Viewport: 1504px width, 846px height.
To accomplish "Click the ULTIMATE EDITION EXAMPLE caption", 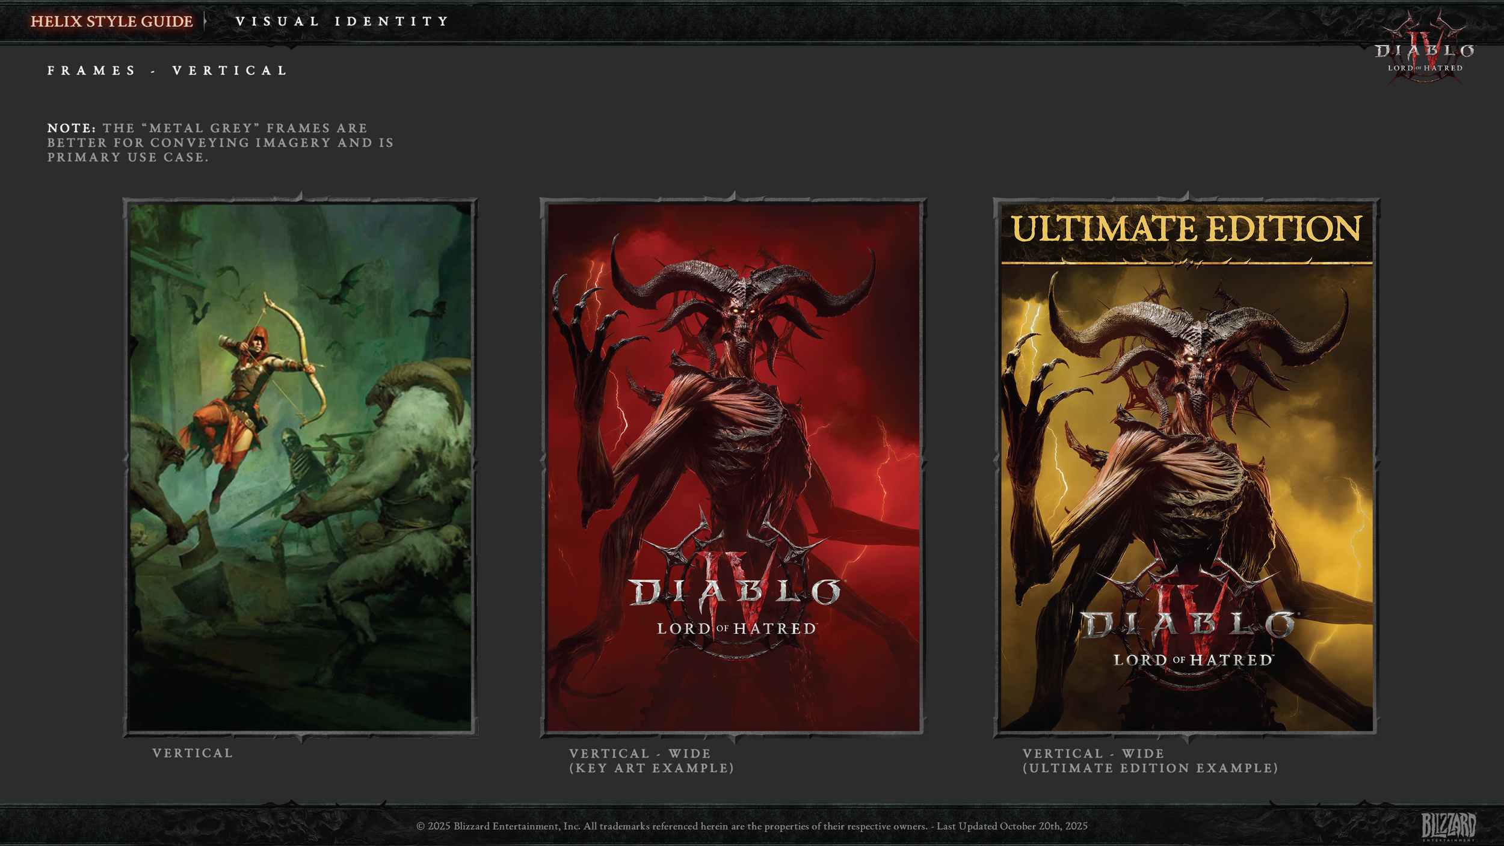I will point(1150,768).
